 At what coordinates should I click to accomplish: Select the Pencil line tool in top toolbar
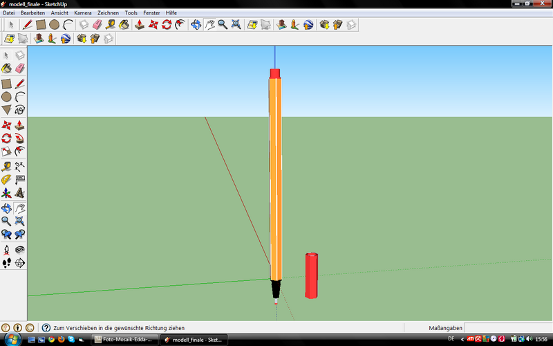tap(28, 25)
